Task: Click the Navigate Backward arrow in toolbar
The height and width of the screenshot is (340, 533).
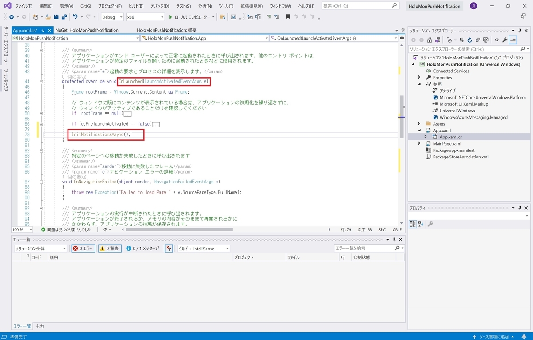Action: [12, 17]
